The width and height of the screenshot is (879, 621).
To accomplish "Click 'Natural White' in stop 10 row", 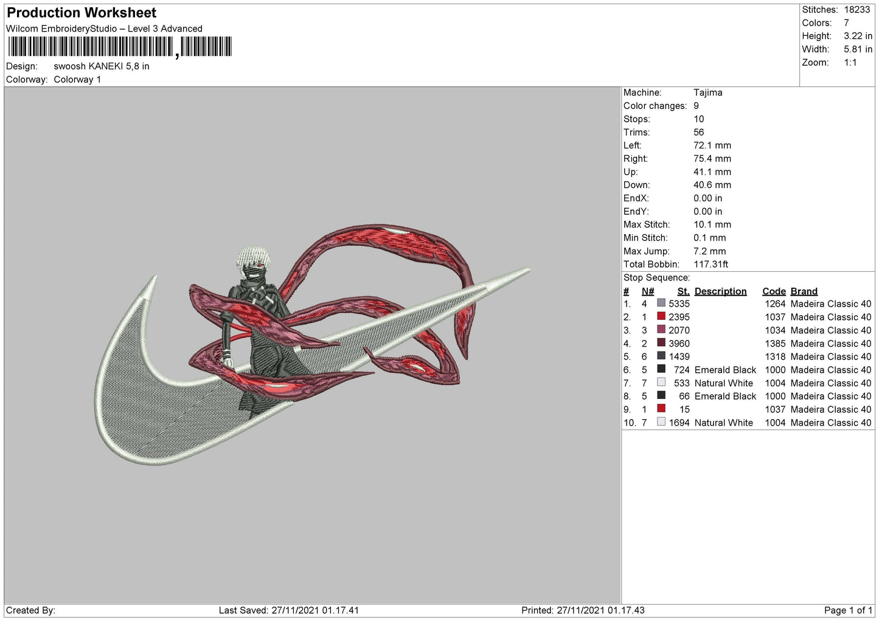I will click(x=724, y=423).
